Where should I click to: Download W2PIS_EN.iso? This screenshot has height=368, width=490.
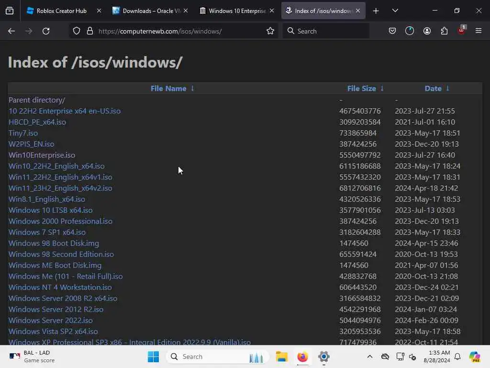pyautogui.click(x=31, y=144)
